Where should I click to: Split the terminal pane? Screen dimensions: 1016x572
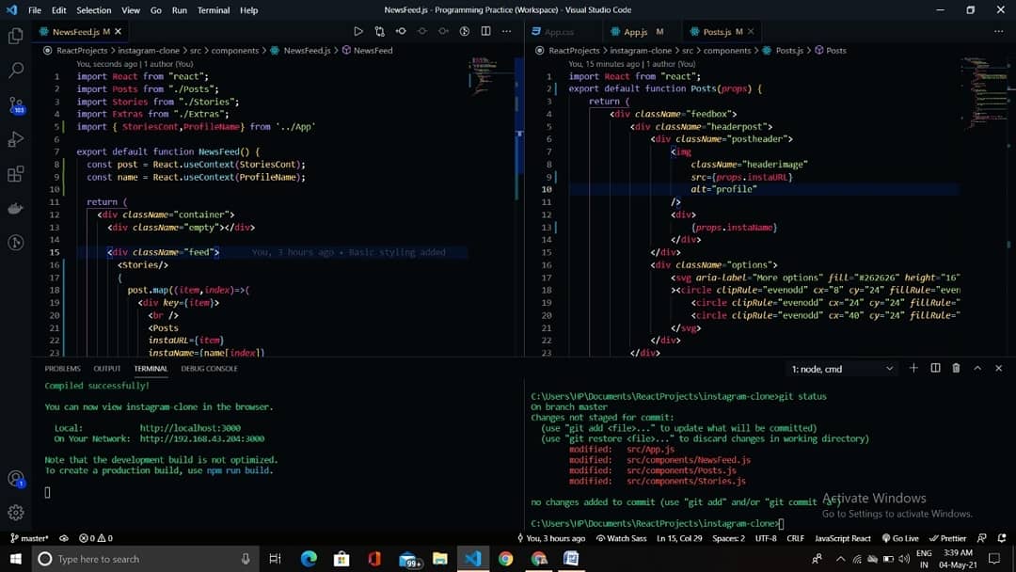point(935,368)
